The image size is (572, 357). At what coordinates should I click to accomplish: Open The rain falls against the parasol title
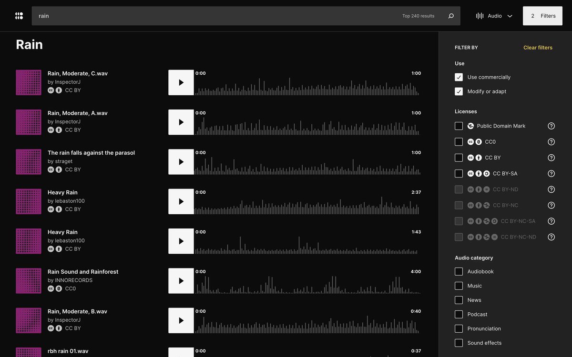[x=91, y=153]
